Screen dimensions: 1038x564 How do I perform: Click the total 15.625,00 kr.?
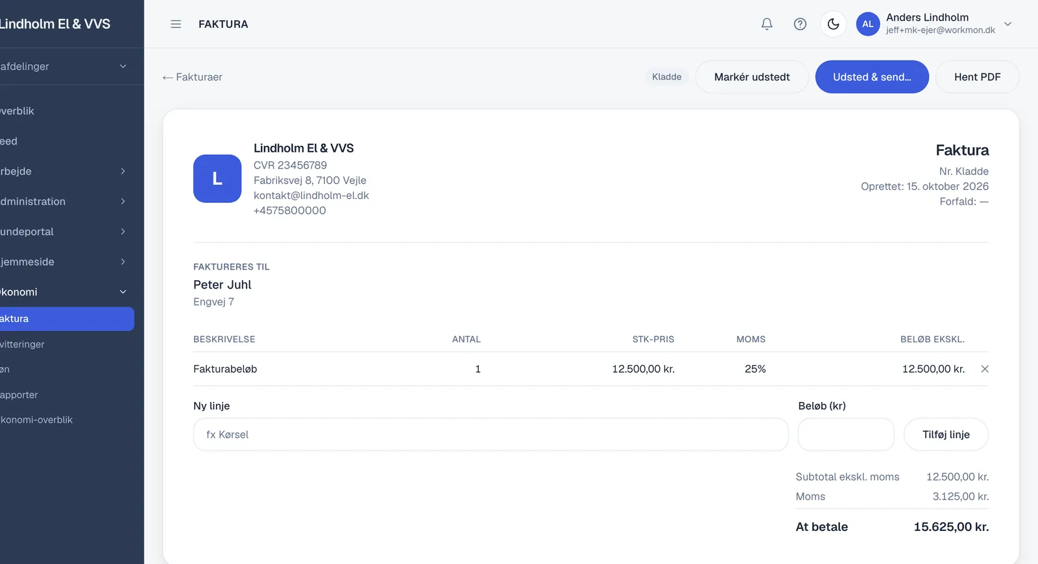tap(951, 527)
